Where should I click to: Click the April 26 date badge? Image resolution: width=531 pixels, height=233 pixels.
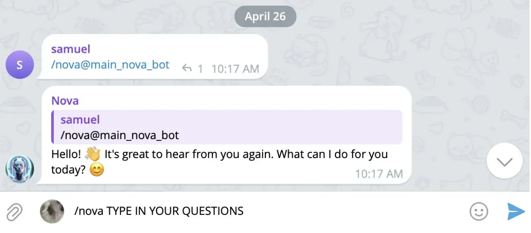click(x=265, y=17)
